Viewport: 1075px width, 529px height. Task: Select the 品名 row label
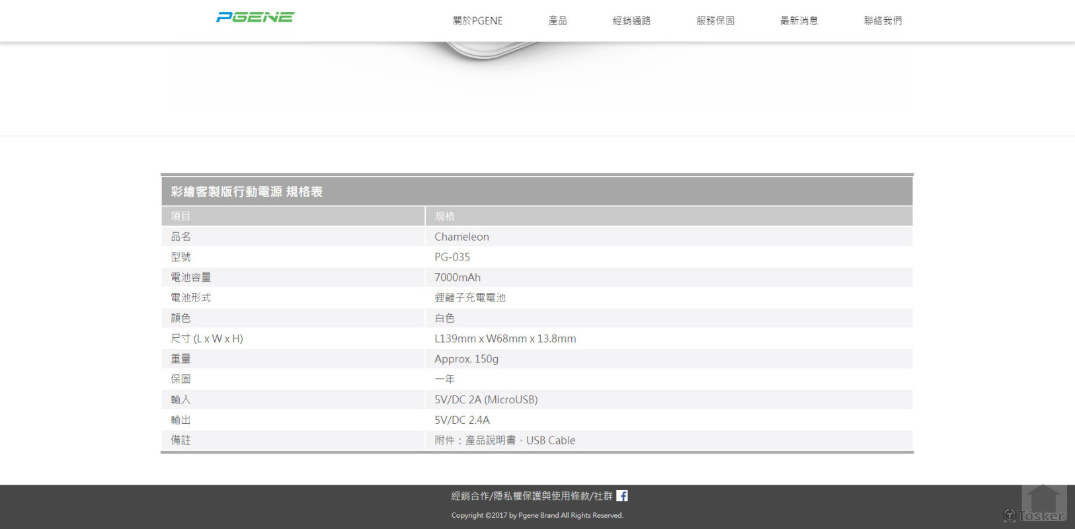pos(180,237)
